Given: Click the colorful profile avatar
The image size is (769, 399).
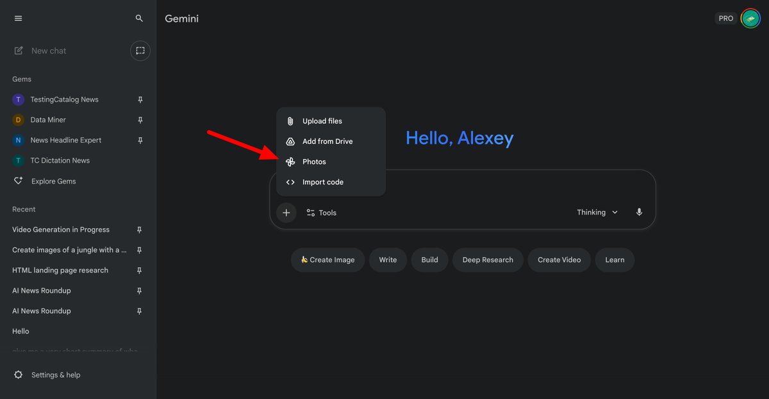Looking at the screenshot, I should point(750,18).
